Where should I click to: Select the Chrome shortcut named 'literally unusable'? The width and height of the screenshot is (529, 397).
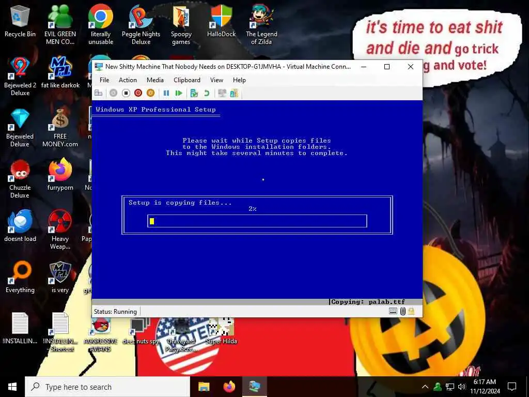click(x=101, y=25)
